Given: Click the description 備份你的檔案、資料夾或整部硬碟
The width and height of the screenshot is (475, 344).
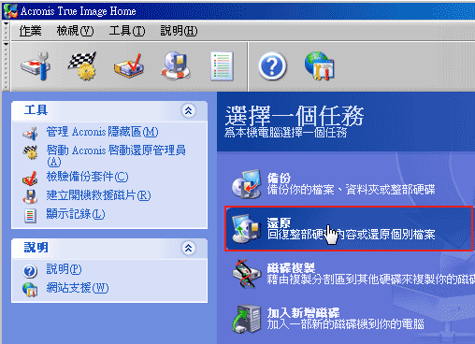Looking at the screenshot, I should pyautogui.click(x=351, y=190).
